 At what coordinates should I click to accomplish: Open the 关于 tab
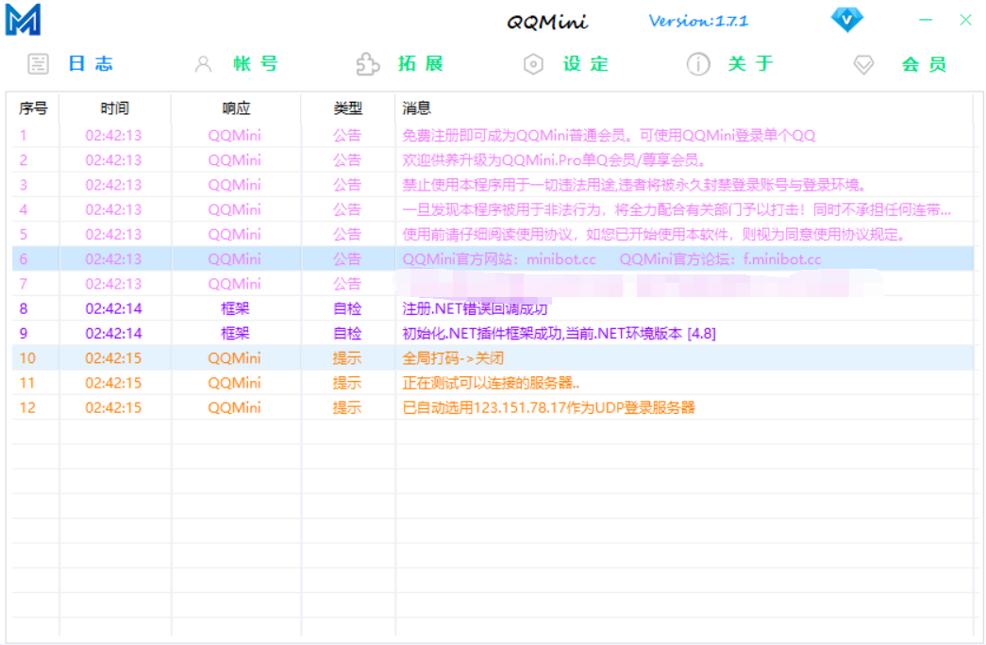[751, 63]
